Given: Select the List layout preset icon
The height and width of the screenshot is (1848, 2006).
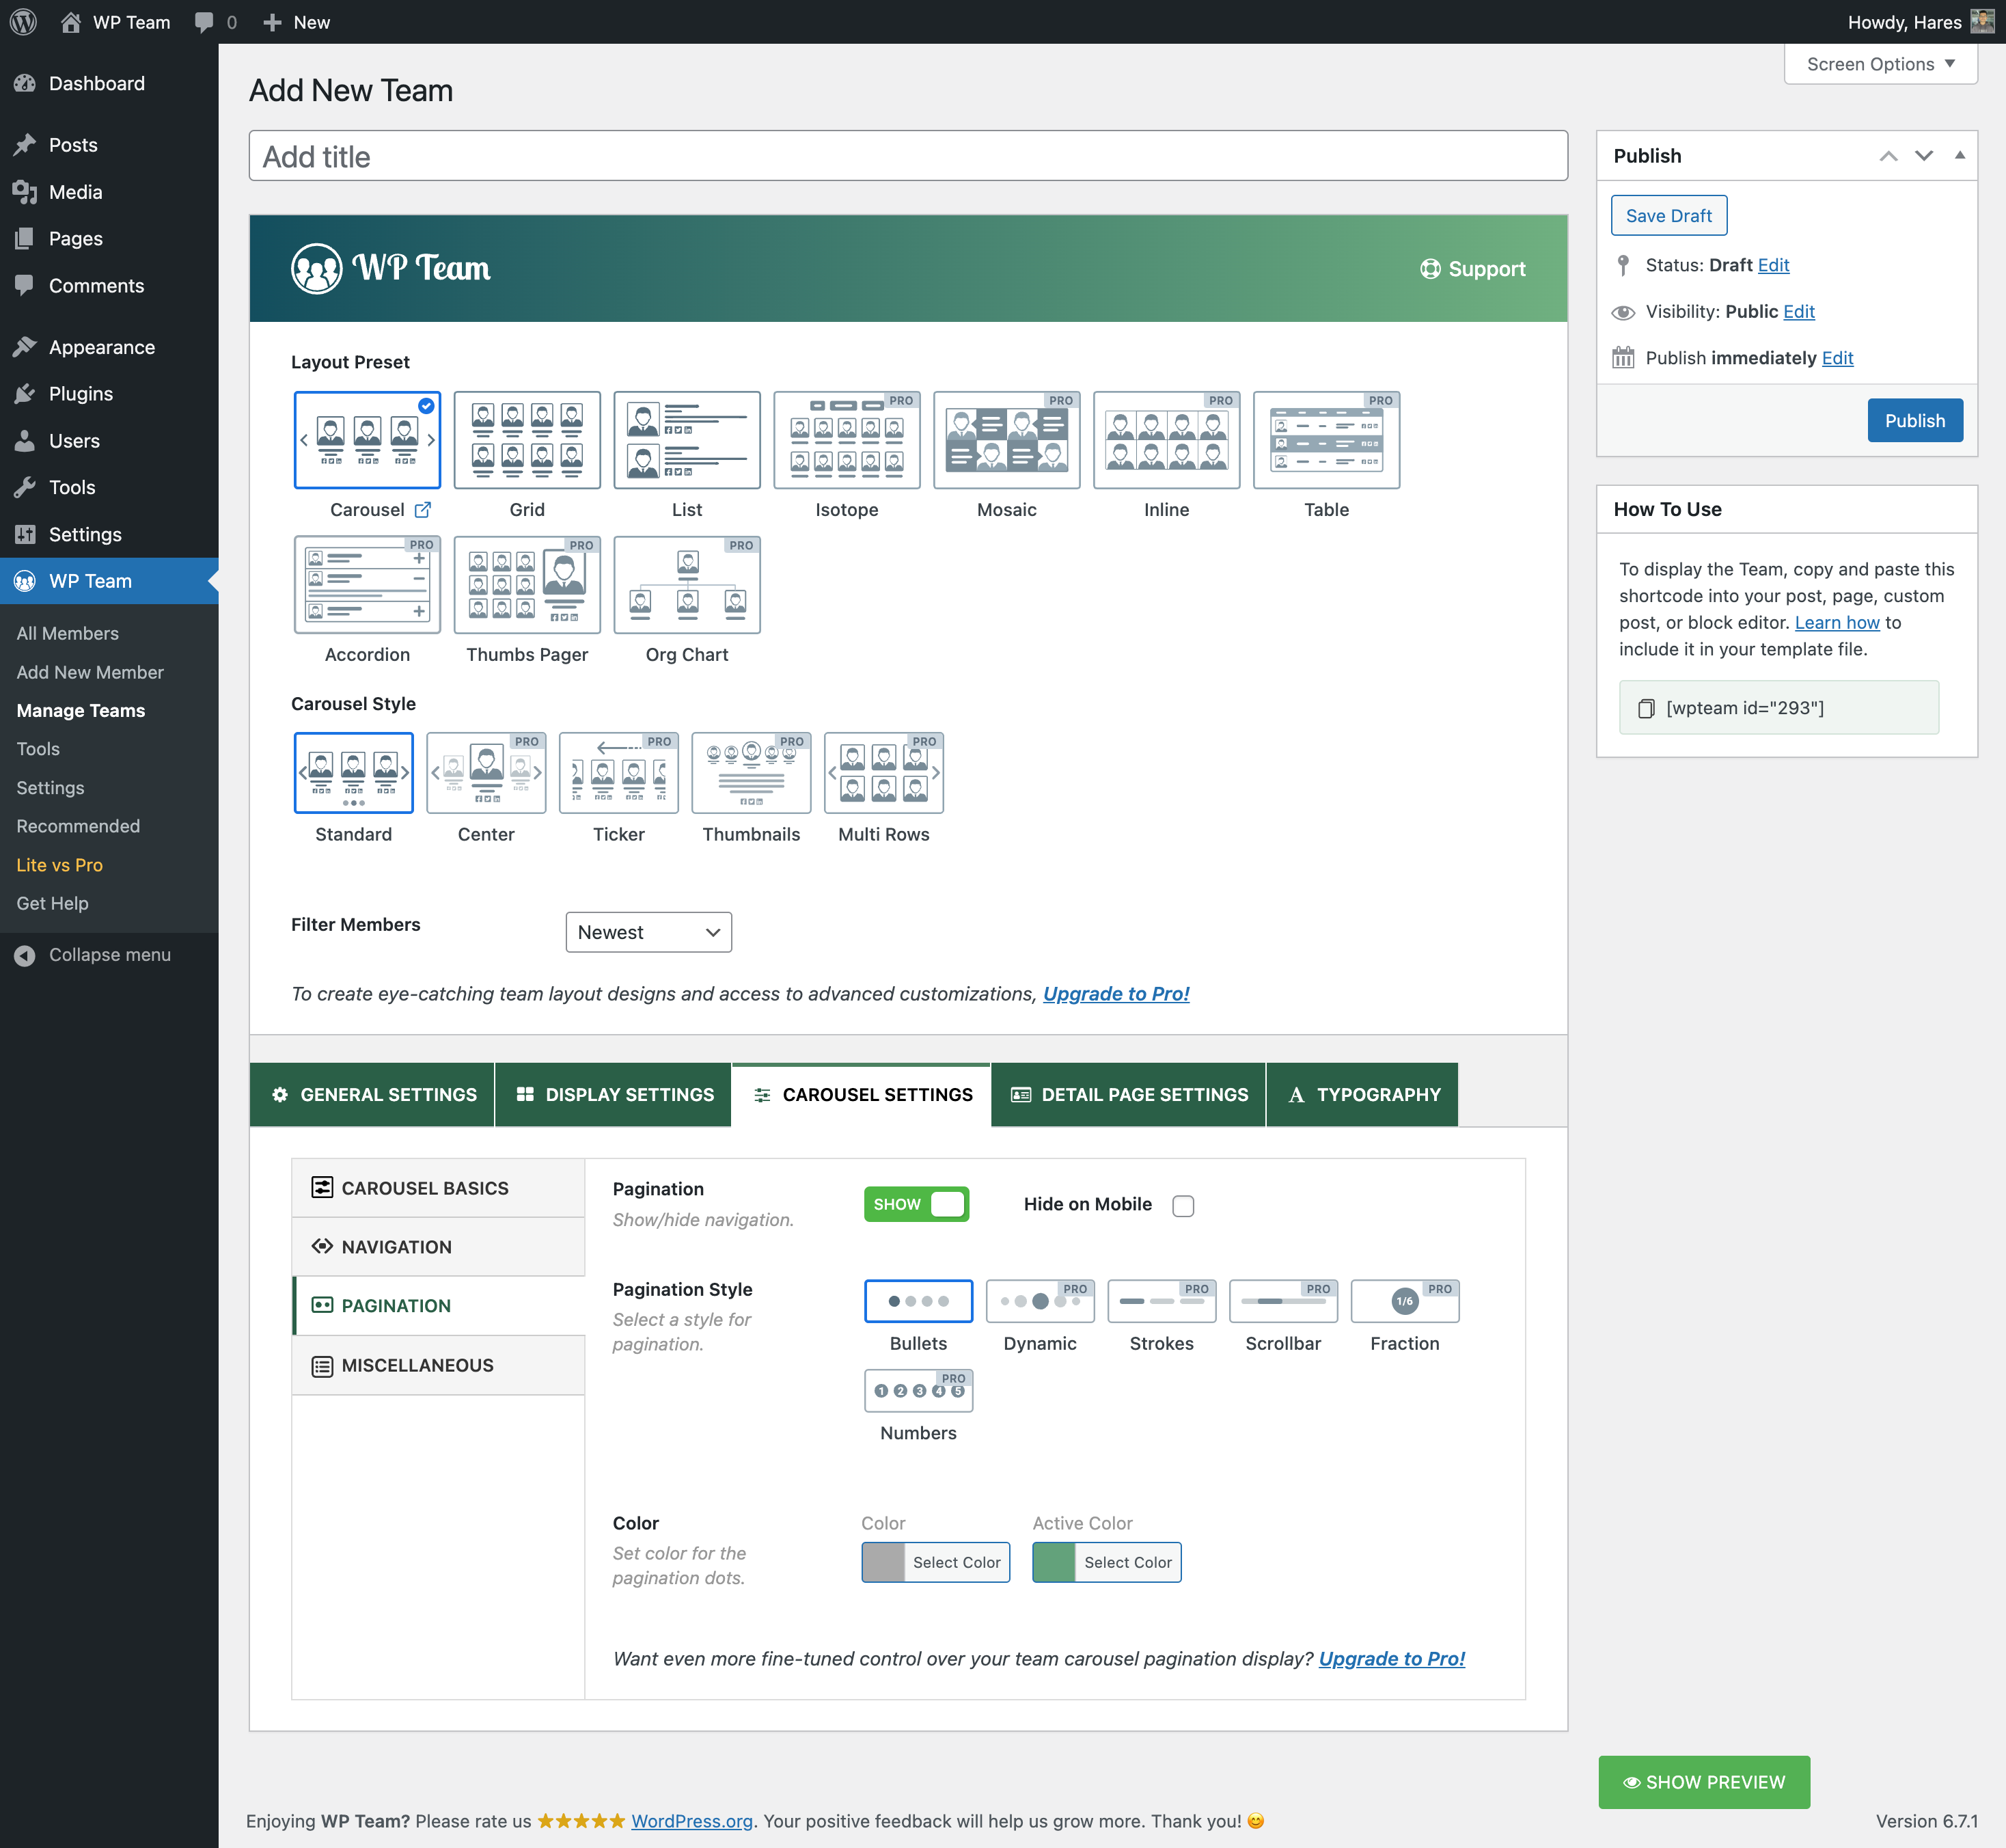Looking at the screenshot, I should tap(687, 440).
